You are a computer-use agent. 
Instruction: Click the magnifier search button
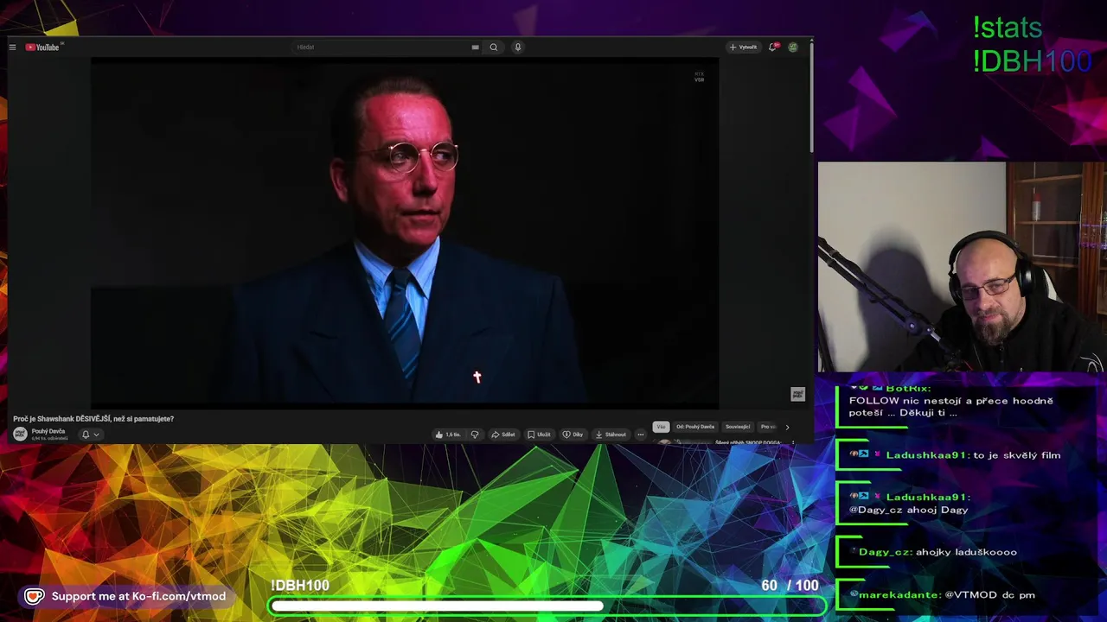[x=494, y=48]
